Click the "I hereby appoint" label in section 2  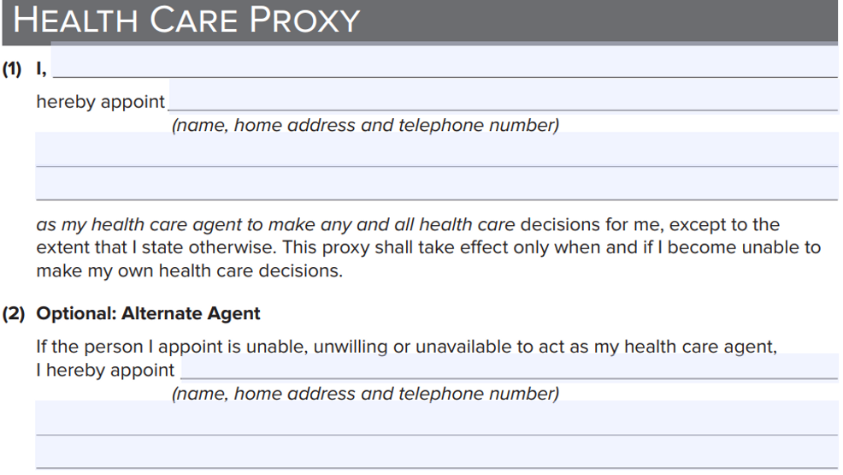coord(105,371)
